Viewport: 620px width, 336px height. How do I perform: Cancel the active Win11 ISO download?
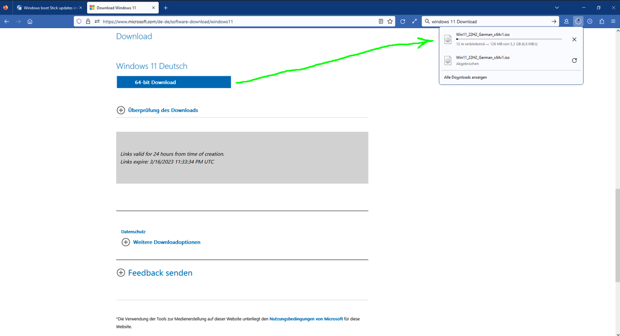(x=574, y=39)
